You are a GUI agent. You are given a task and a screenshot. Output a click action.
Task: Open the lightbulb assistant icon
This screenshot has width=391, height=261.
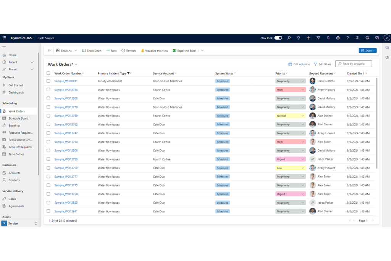[299, 38]
